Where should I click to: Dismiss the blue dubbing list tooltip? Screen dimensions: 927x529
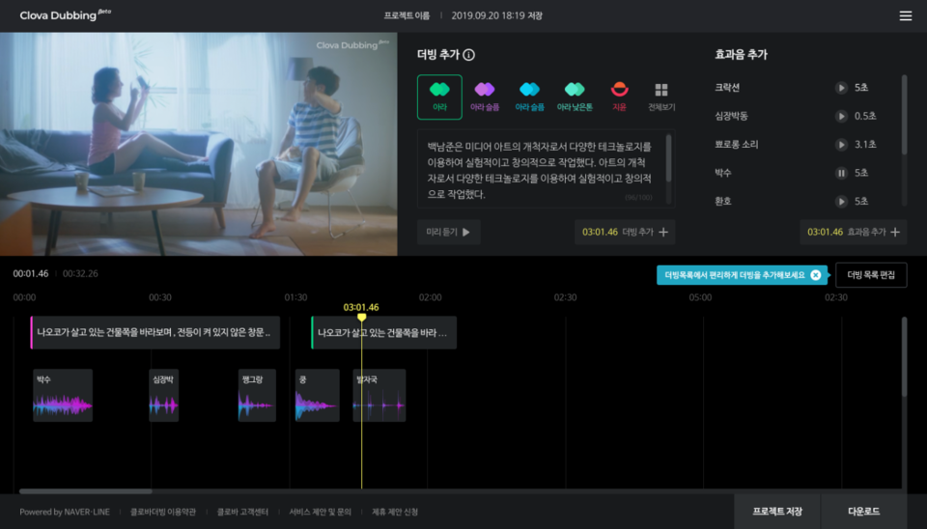(x=816, y=275)
